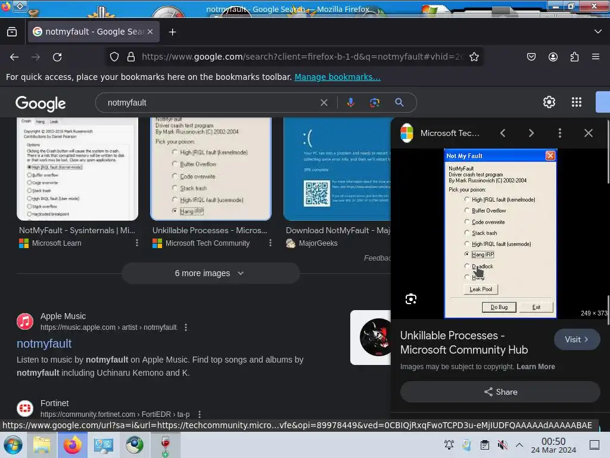Submit search with magnifier icon
This screenshot has width=610, height=458.
pyautogui.click(x=399, y=103)
